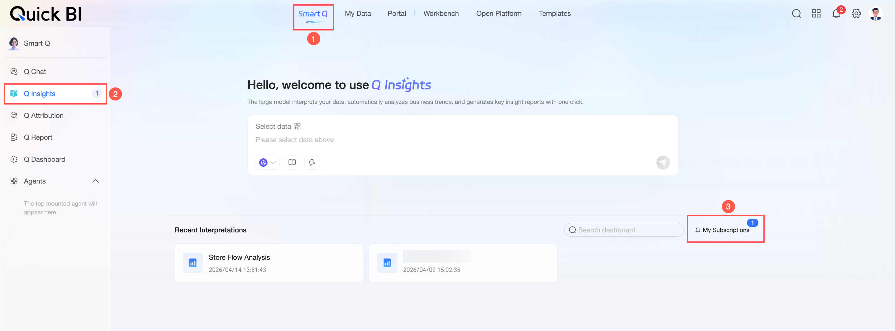Click the Store Flow Analysis chart icon
This screenshot has height=331, width=895.
193,263
